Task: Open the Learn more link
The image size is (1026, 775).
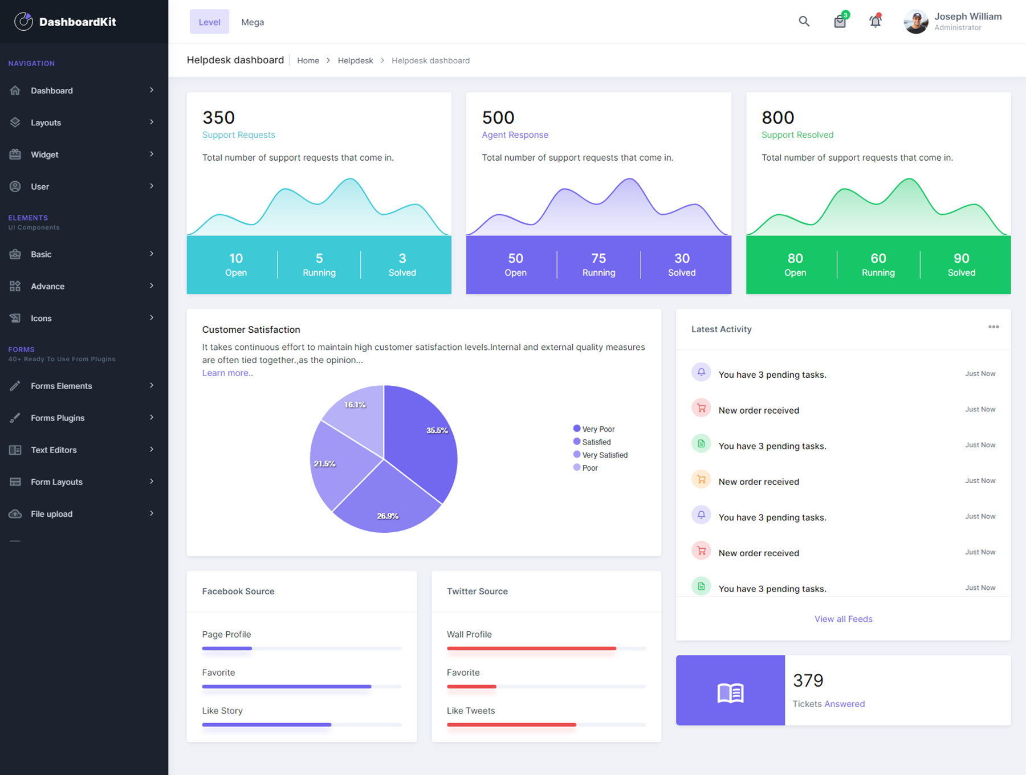Action: click(227, 373)
